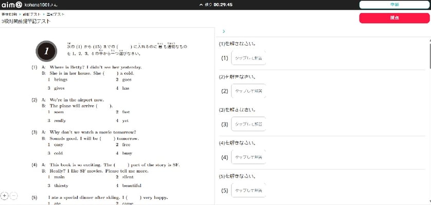The height and width of the screenshot is (205, 431).
Task: Click the white 中断 suspend button
Action: (394, 5)
